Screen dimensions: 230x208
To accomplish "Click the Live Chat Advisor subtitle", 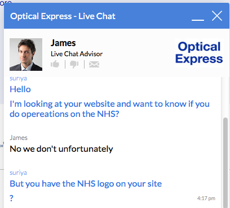I will click(x=77, y=54).
